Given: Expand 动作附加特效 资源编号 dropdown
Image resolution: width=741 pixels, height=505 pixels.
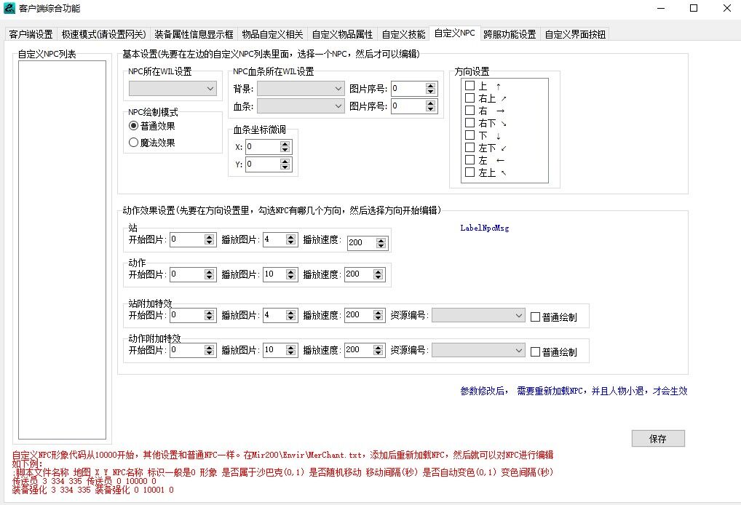Looking at the screenshot, I should pyautogui.click(x=478, y=350).
